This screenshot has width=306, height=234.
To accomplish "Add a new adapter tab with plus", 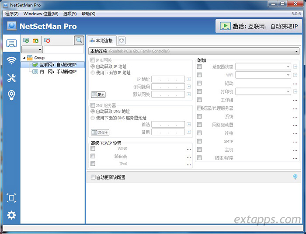I will coord(122,40).
